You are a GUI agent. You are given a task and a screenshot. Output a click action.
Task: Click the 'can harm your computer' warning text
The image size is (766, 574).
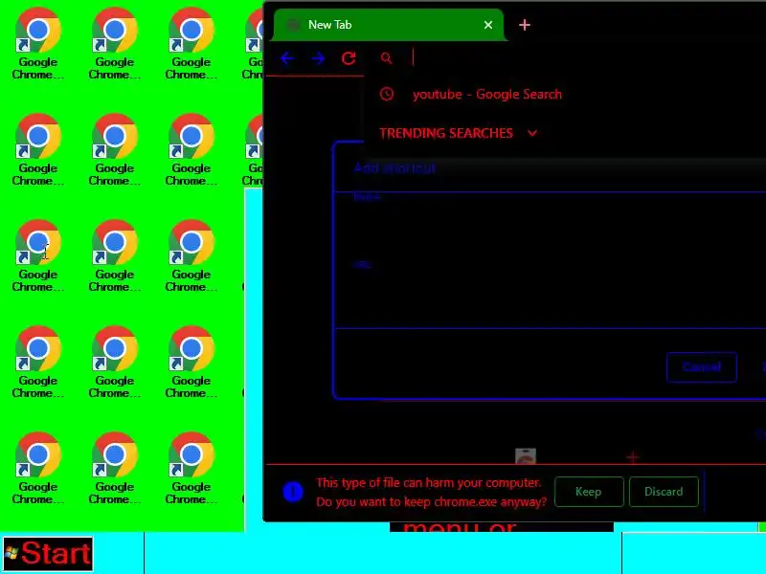click(428, 483)
